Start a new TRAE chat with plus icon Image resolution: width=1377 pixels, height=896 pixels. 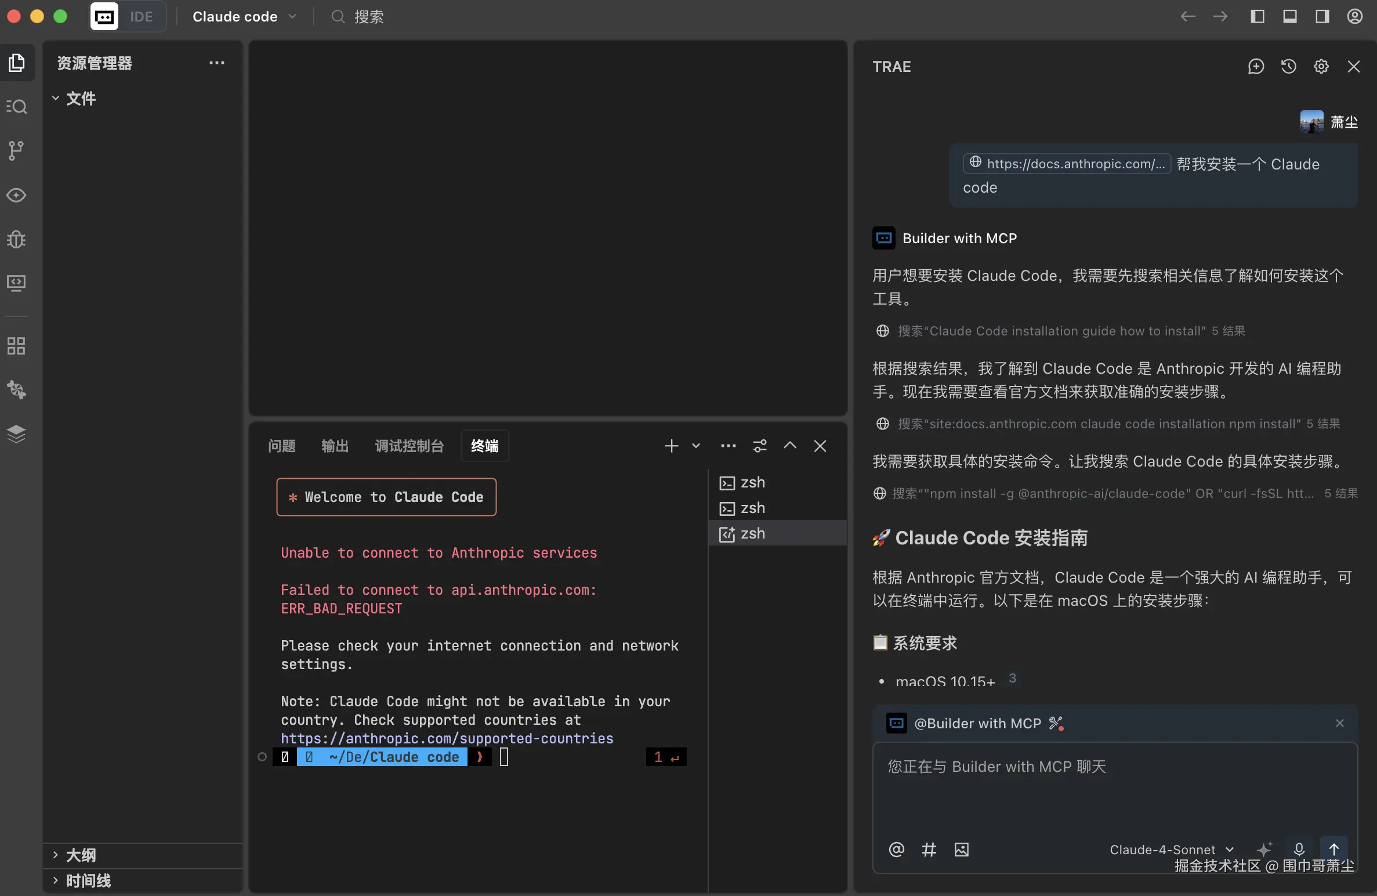[x=1256, y=66]
